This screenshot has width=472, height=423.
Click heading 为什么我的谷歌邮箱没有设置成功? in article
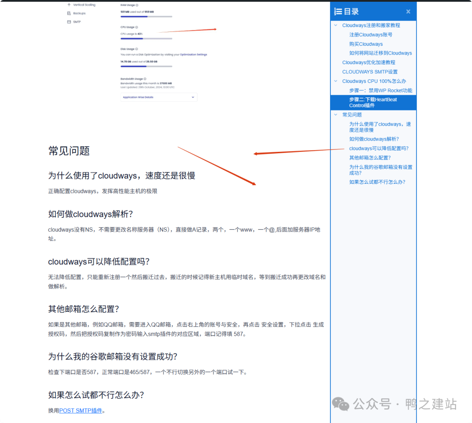tap(113, 357)
